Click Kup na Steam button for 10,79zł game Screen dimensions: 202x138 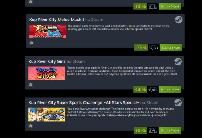(170, 130)
